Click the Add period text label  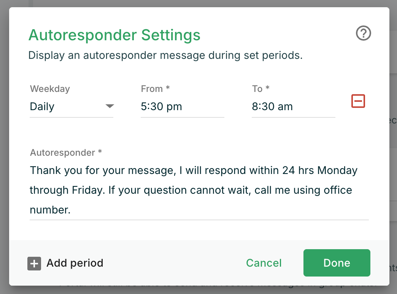click(x=75, y=263)
